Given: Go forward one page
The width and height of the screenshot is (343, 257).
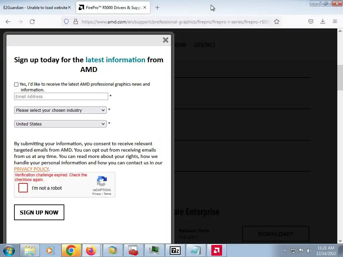Looking at the screenshot, I should [x=20, y=22].
